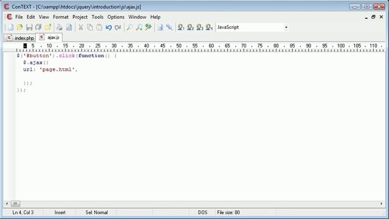Run user command key 4
389x219 pixels.
point(209,27)
